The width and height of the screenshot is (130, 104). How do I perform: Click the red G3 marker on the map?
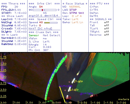pyautogui.click(x=17, y=86)
